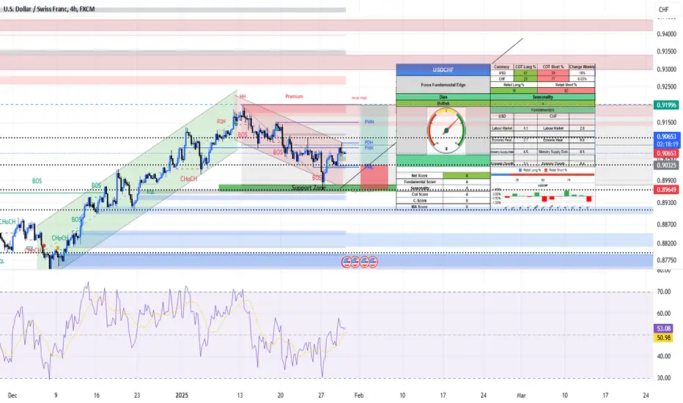Select the red 0.89649 price label

point(666,190)
